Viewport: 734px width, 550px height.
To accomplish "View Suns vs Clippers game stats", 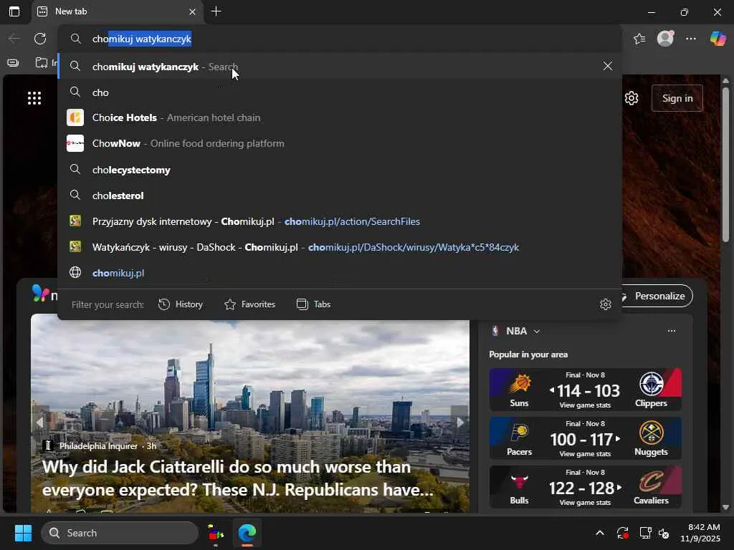I will pos(585,405).
